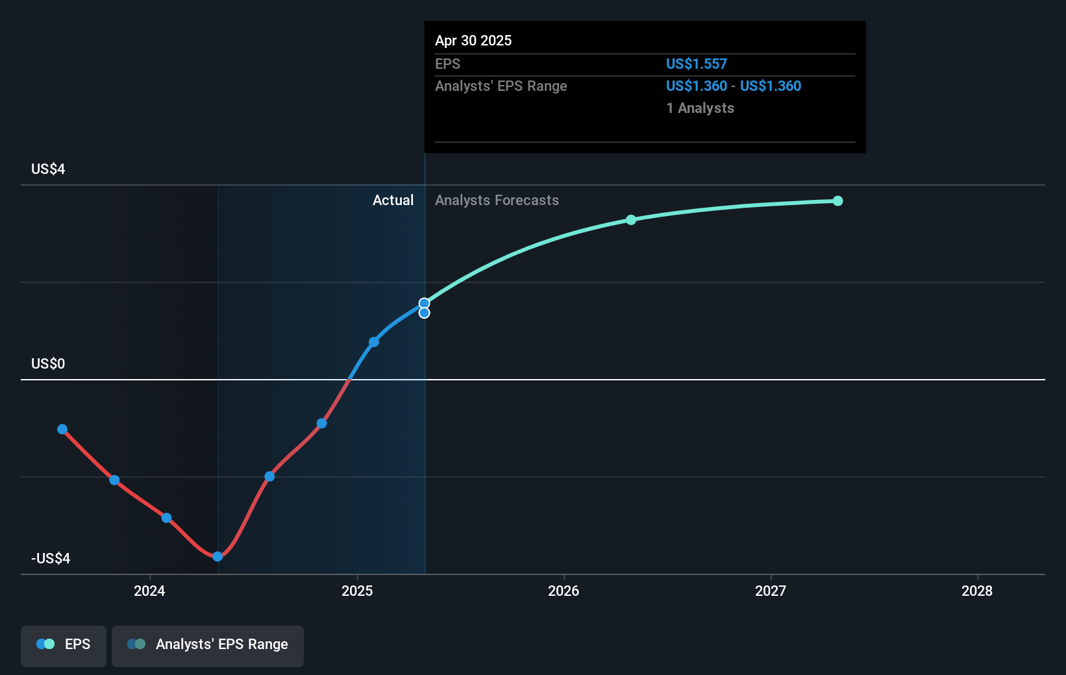Click the Apr 30 2025 tooltip date
1066x675 pixels.
(x=473, y=40)
